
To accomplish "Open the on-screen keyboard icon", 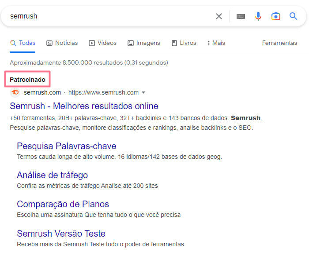I will pos(241,16).
